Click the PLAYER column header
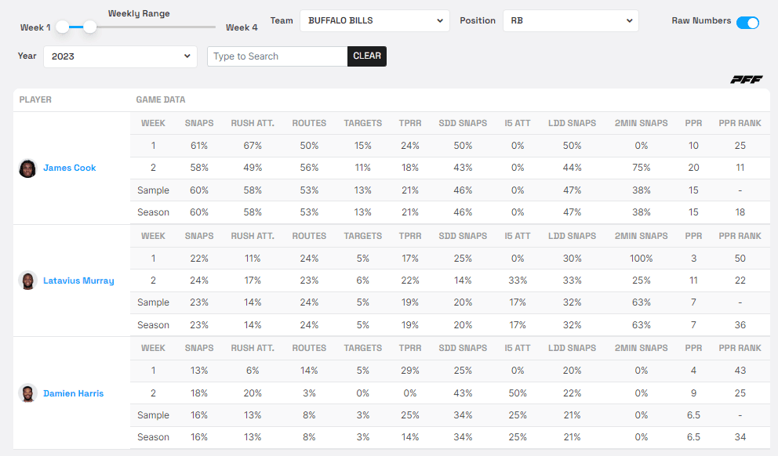778x456 pixels. 35,100
